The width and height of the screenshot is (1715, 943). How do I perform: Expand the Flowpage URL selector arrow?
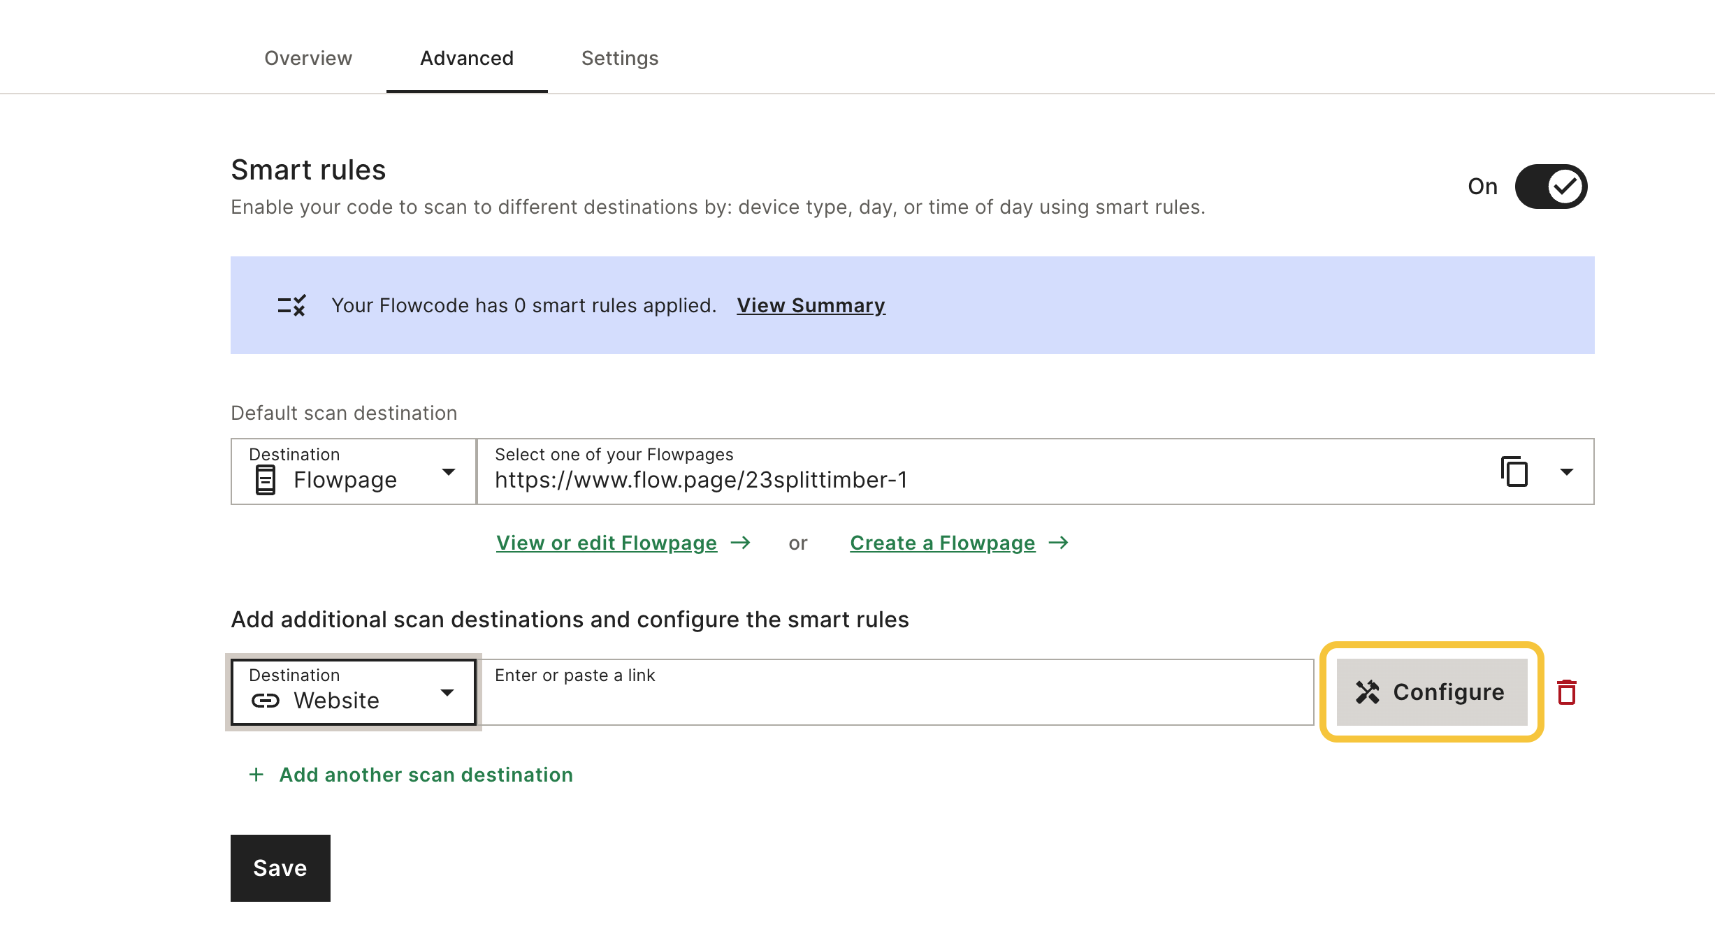click(1566, 472)
